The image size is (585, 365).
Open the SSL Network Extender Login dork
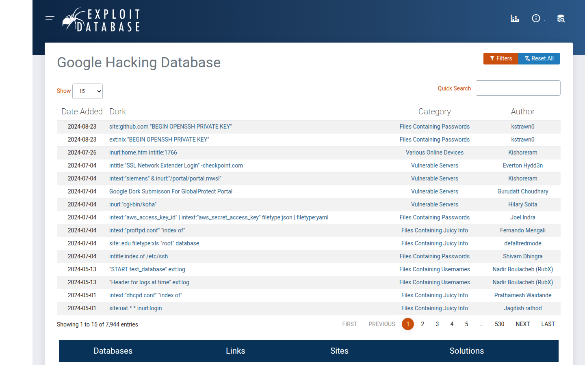[x=176, y=165]
